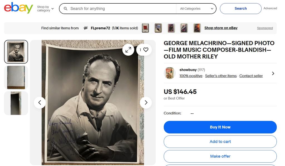Click the showbusy seller avatar
The image size is (285, 166).
(x=169, y=73)
